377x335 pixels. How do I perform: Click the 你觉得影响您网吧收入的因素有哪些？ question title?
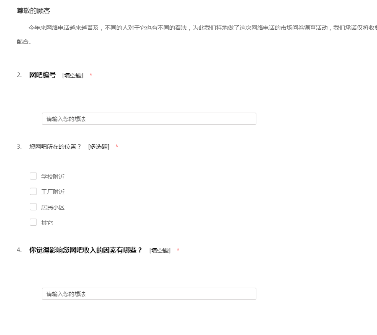86,250
